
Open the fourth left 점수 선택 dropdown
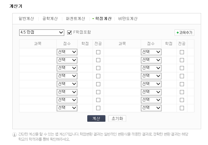click(x=67, y=76)
